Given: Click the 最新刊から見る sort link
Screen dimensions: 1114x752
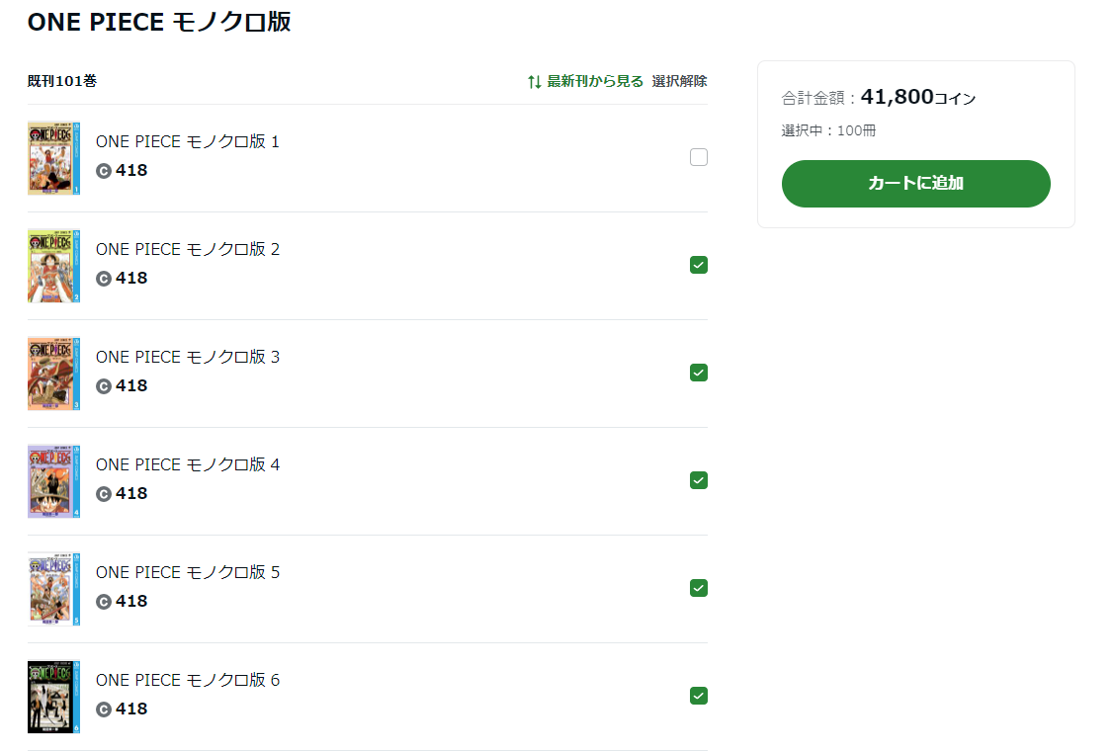Looking at the screenshot, I should point(595,82).
